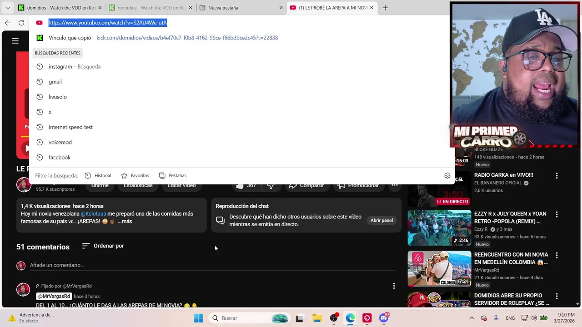
Task: Open the @MrVargasRd commenter handle
Action: [x=54, y=296]
